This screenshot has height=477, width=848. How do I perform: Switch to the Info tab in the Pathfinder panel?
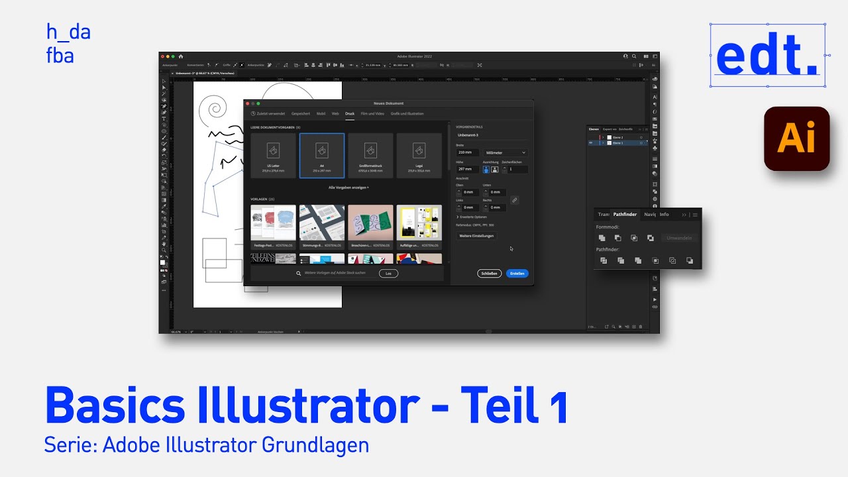click(664, 215)
